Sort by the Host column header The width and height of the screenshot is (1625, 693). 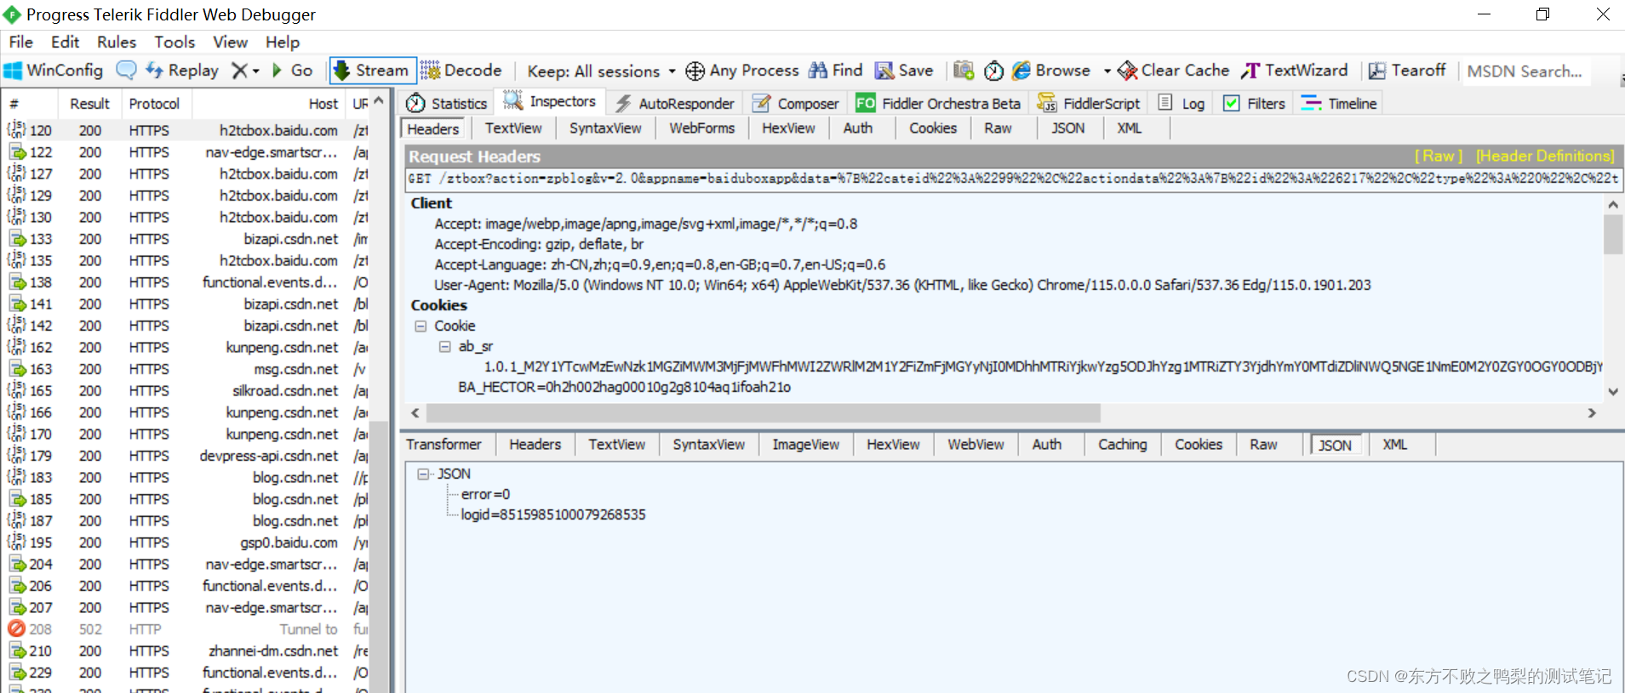(x=268, y=104)
